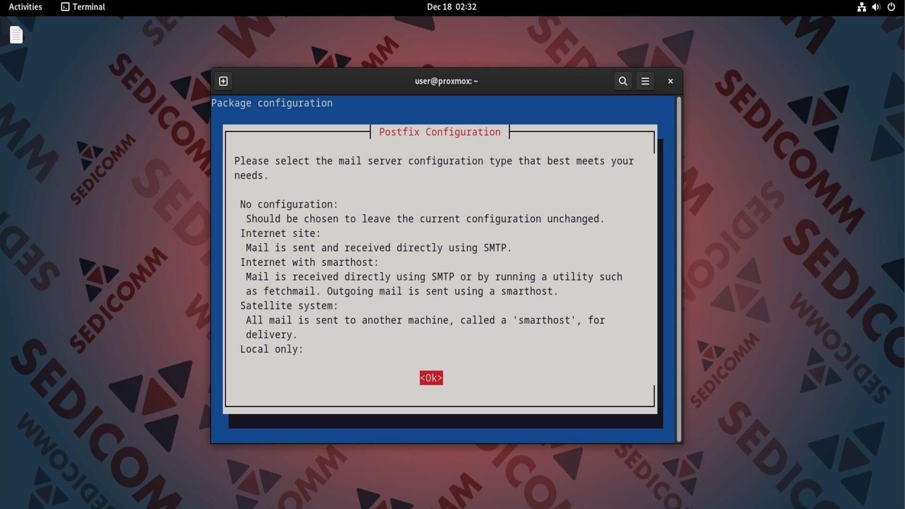The height and width of the screenshot is (509, 905).
Task: Open a new terminal tab
Action: 223,81
